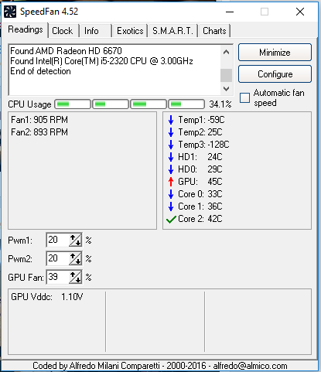
Task: Click the Coded by Alfredo Milani Comparetti footer
Action: coord(160,366)
